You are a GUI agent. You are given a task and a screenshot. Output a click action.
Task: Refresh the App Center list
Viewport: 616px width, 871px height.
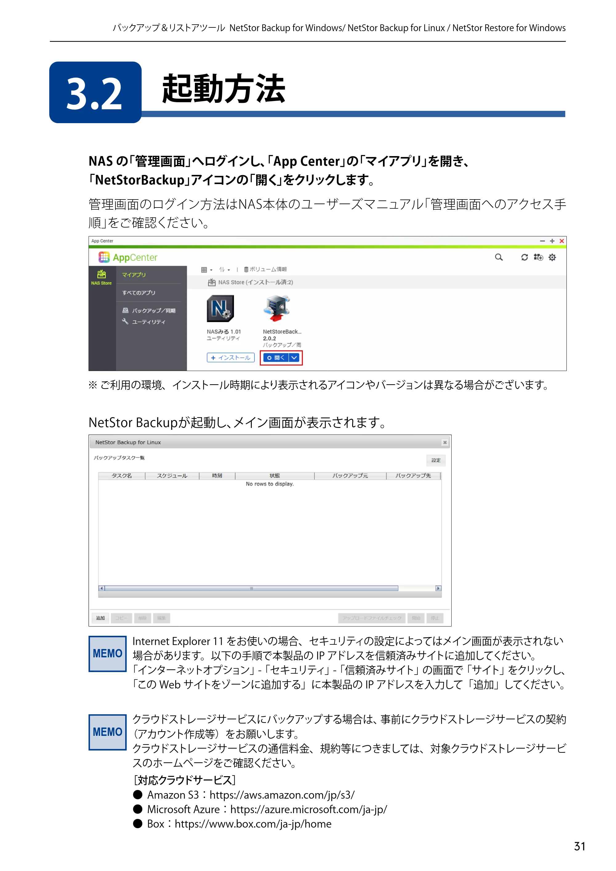pos(524,257)
